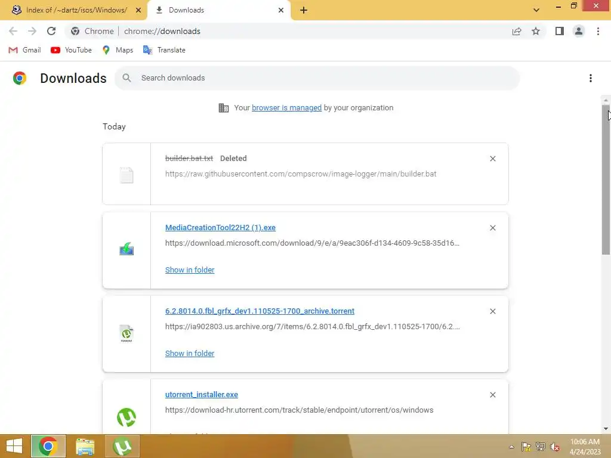Image resolution: width=611 pixels, height=458 pixels.
Task: Click the site info Chrome icon in the address bar
Action: coord(75,31)
